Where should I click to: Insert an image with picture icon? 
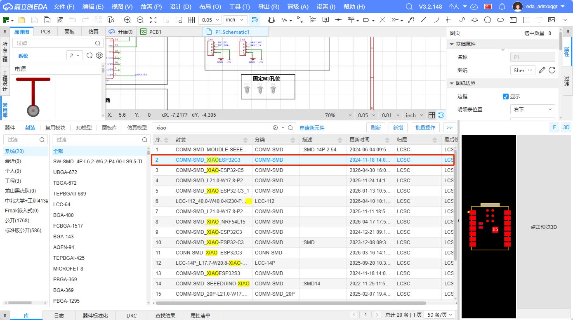552,20
